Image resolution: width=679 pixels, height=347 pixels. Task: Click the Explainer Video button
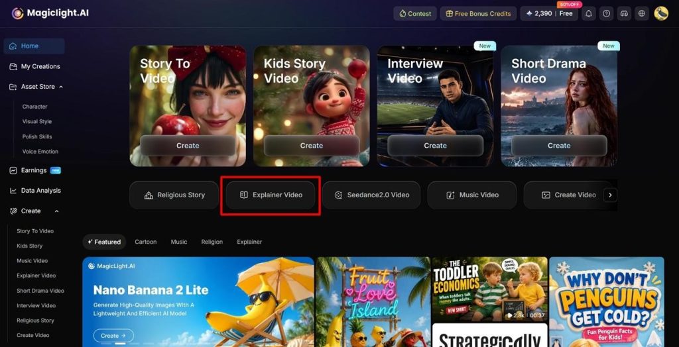click(x=271, y=195)
